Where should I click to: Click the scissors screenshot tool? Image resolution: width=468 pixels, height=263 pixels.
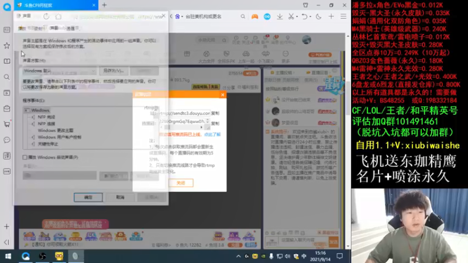pyautogui.click(x=291, y=17)
